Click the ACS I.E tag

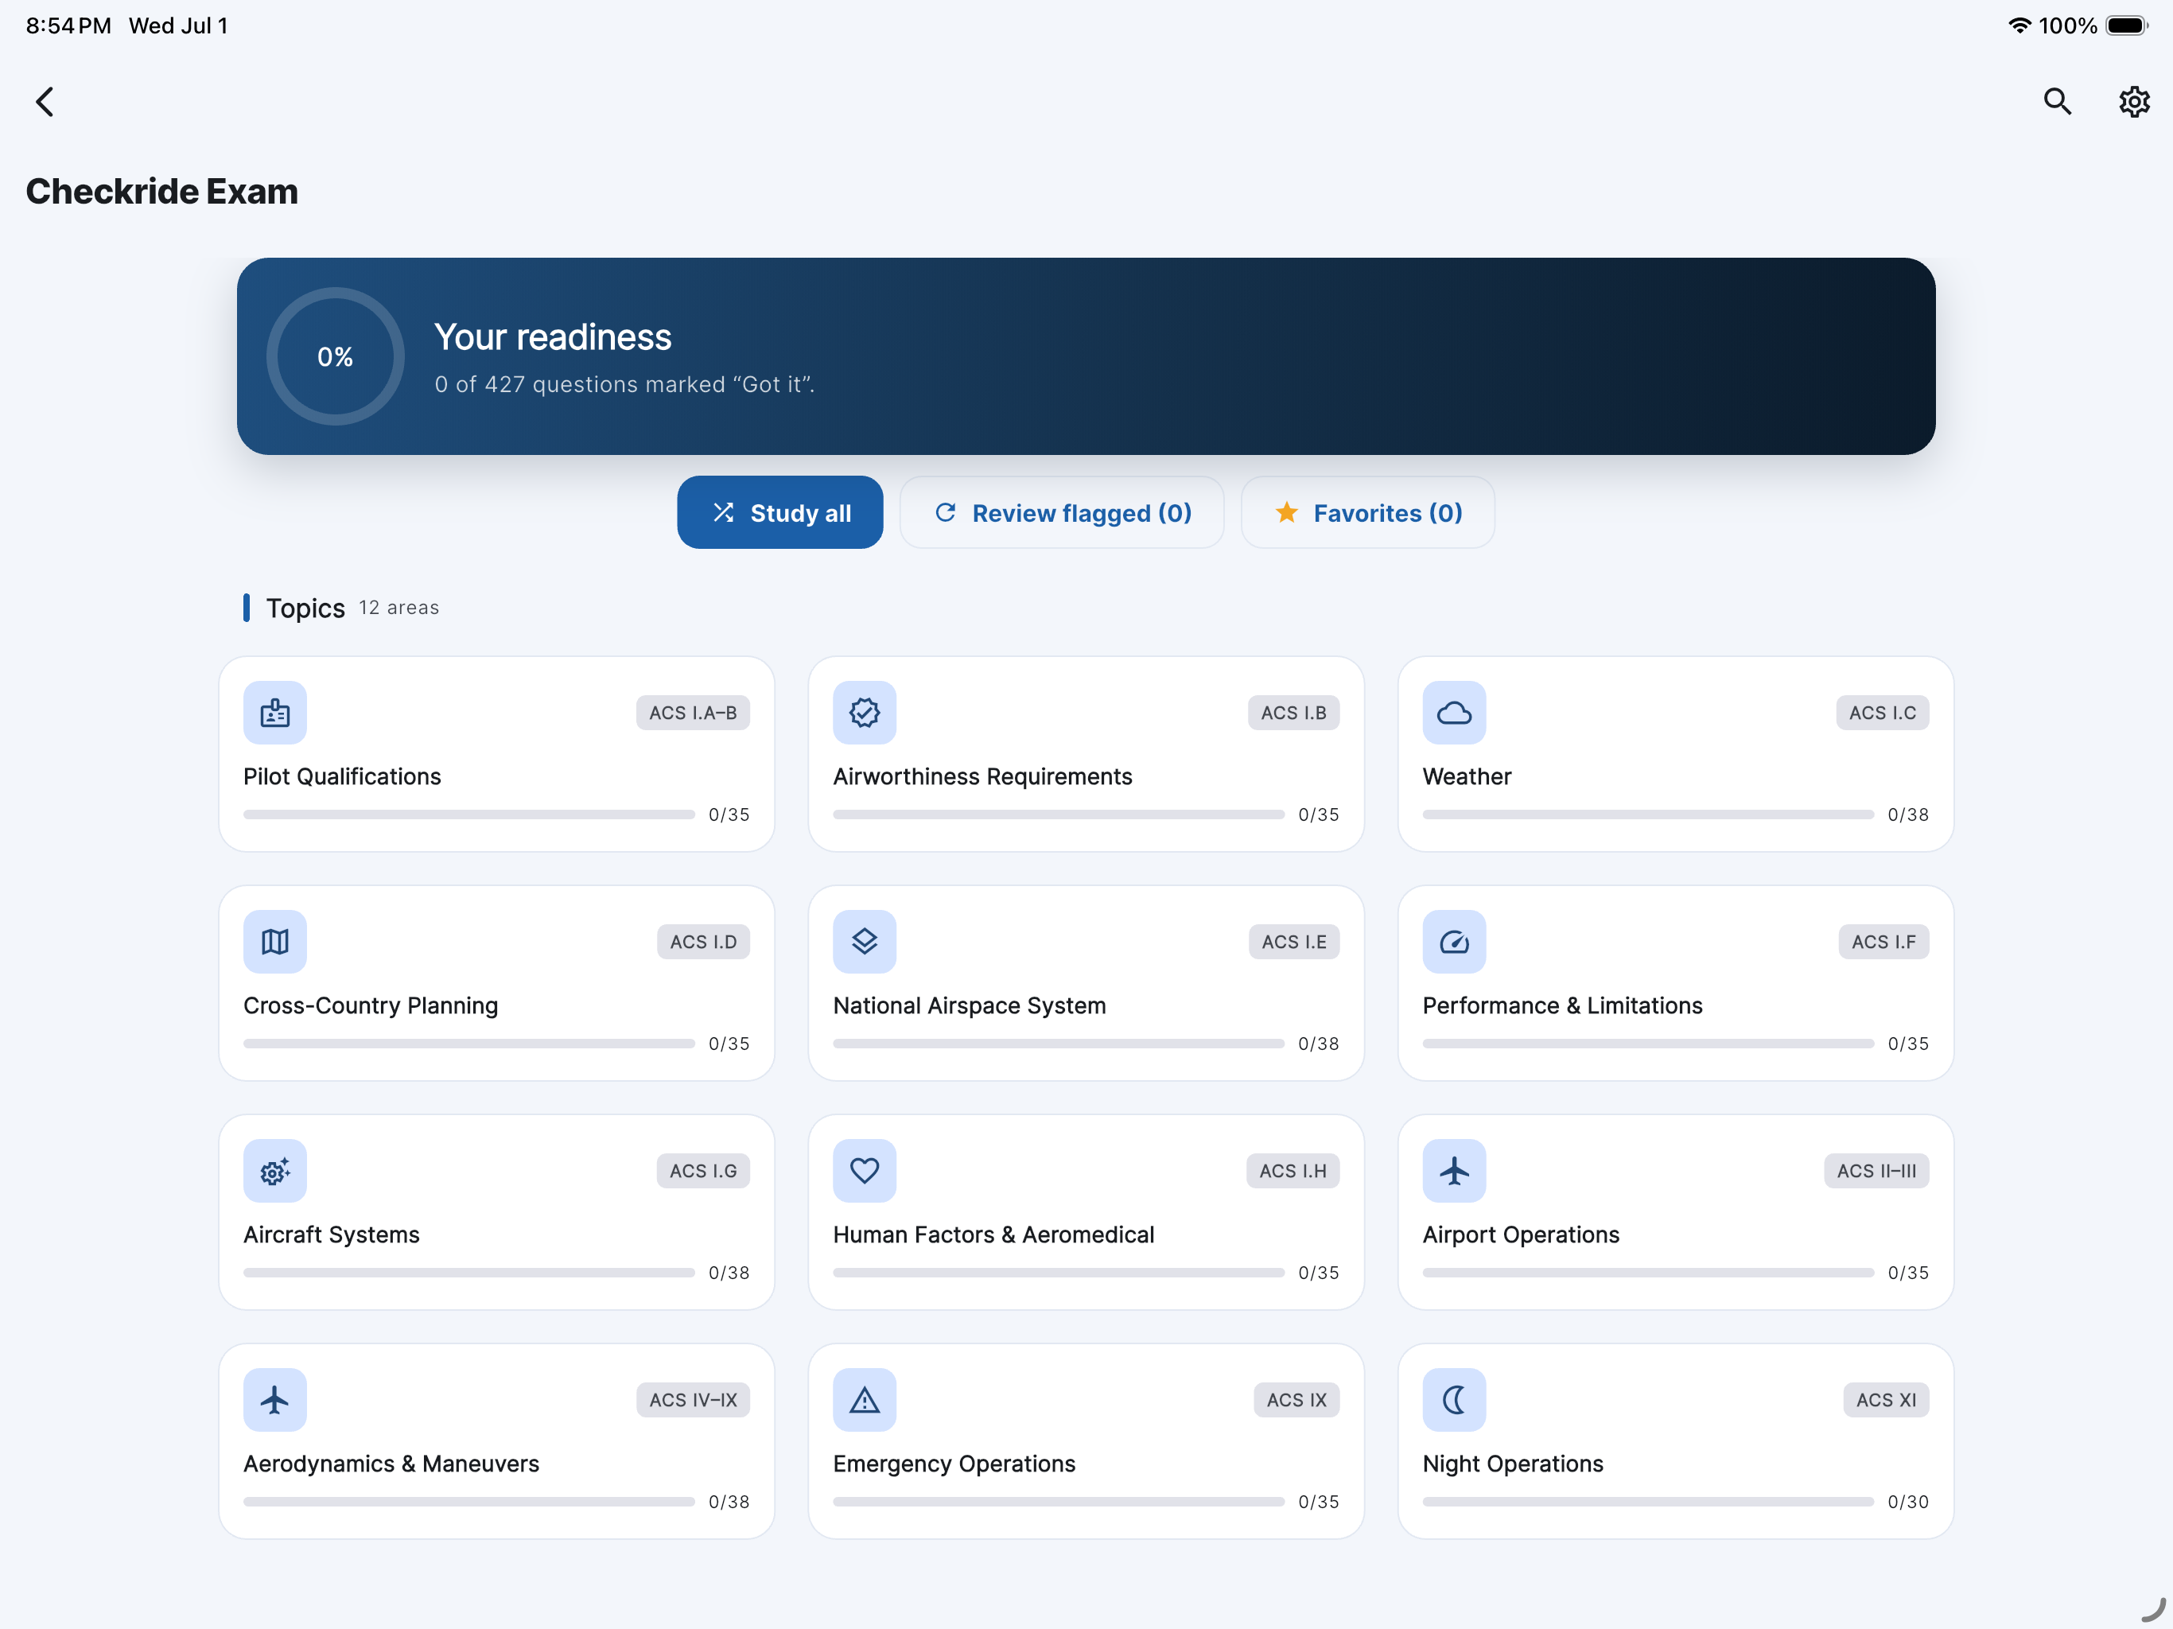pos(1294,941)
